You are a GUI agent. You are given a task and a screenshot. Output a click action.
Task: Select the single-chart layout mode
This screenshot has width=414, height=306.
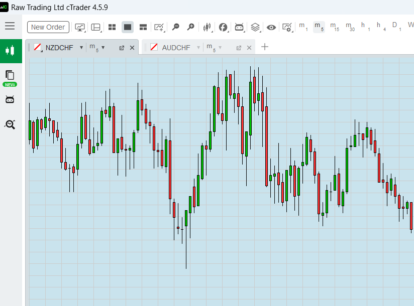point(128,27)
